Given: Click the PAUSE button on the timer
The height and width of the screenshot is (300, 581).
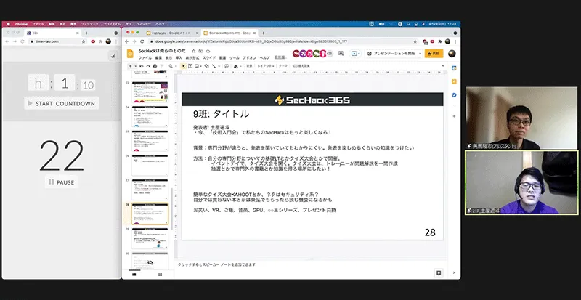Looking at the screenshot, I should click(62, 182).
